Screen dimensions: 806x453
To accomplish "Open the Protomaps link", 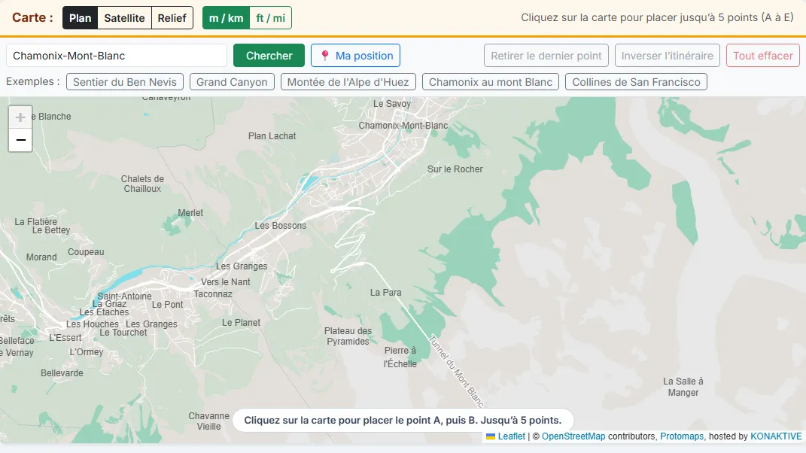I will (682, 436).
